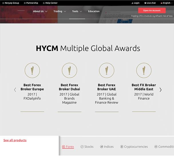Open the Help Center link
Screen dimensions: 174x159
point(51,3)
